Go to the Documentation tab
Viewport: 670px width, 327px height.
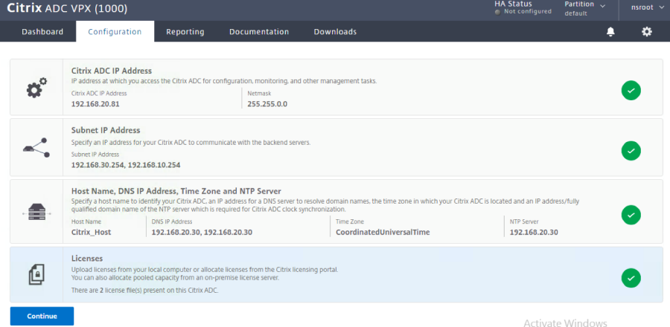coord(259,32)
